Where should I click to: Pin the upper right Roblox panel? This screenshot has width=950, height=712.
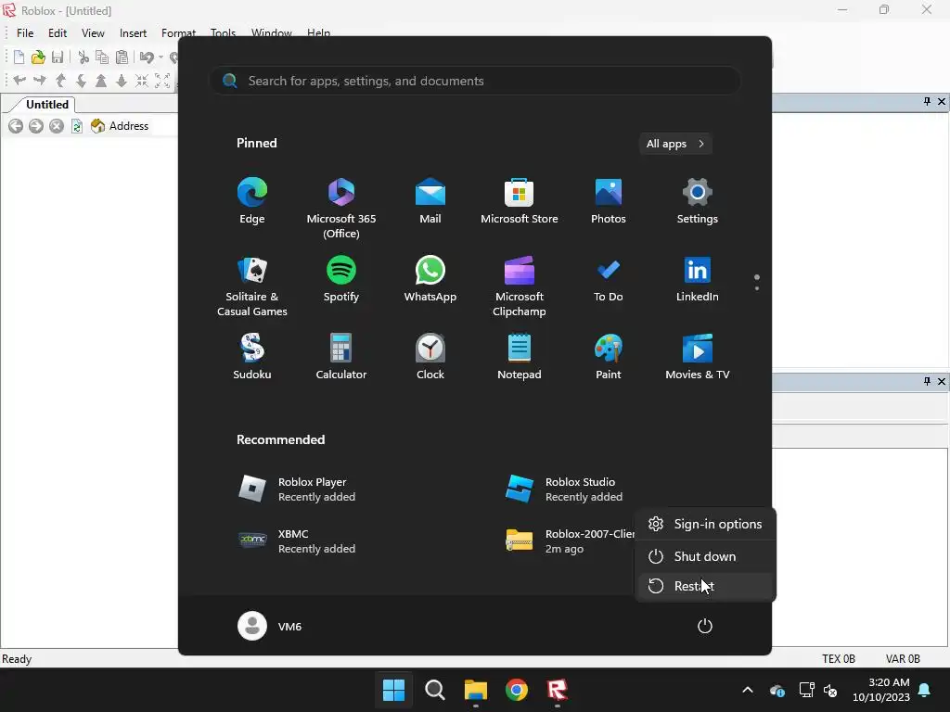click(927, 102)
